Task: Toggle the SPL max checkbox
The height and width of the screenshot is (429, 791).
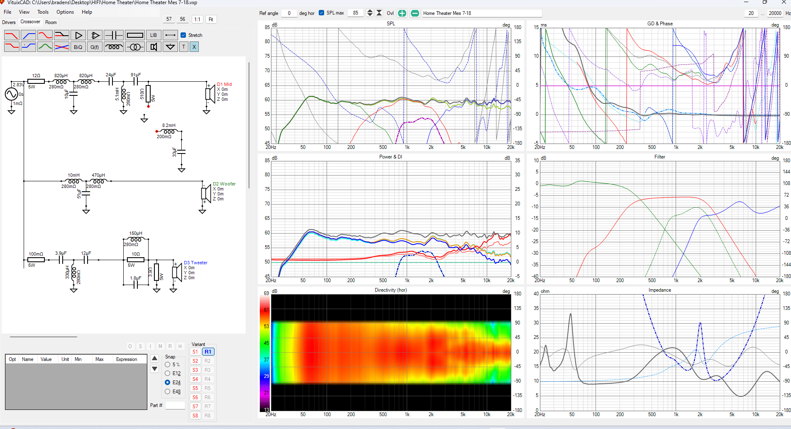Action: coord(322,13)
